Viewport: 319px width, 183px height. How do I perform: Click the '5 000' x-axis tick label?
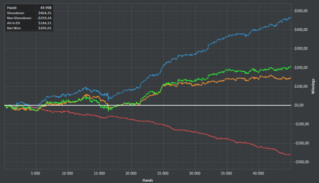[x=36, y=173]
